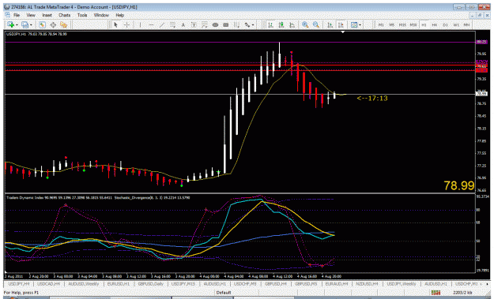Viewport: 494px width, 299px height.
Task: Select the Cursor arrow tool
Action: 115,24
